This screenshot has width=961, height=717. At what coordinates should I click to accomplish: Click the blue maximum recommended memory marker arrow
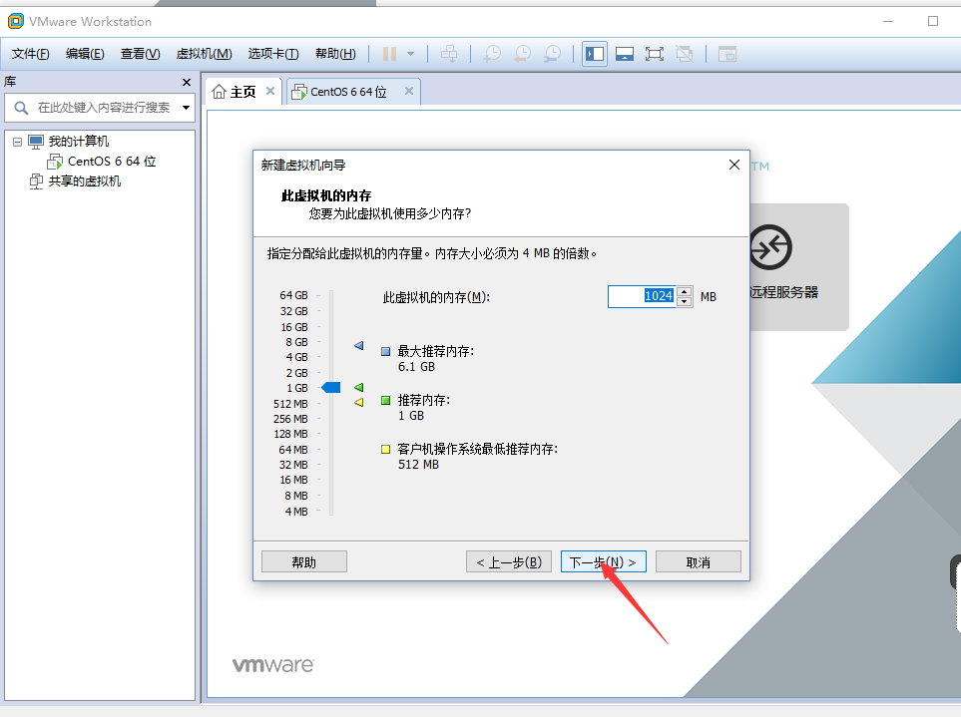359,346
